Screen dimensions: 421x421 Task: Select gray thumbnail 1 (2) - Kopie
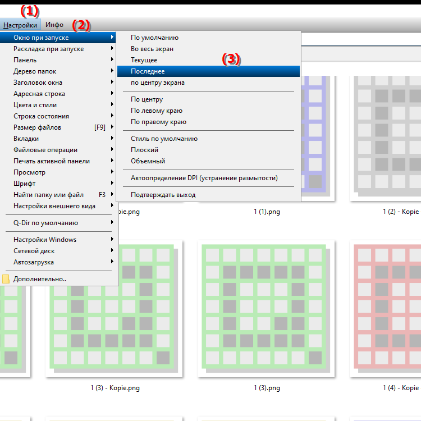pyautogui.click(x=385, y=138)
